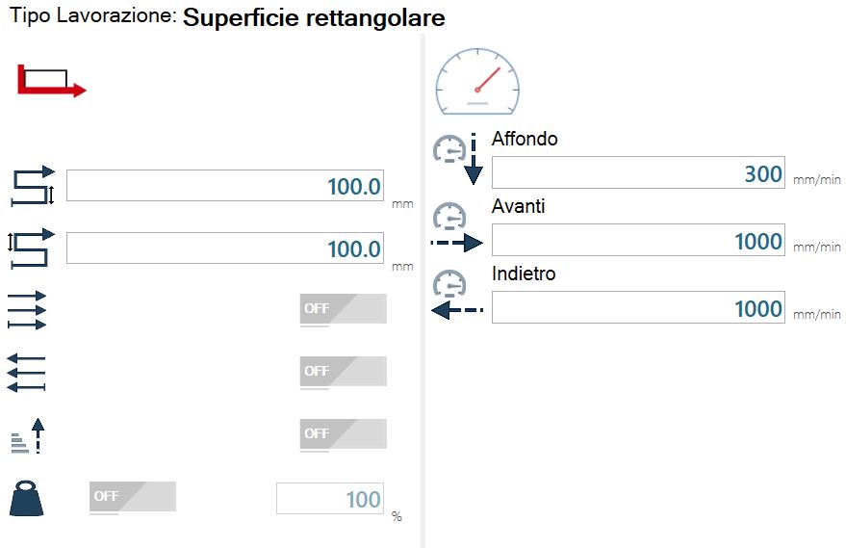Click the red rectangular surface path icon
Screen dimensions: 846x548
pos(52,81)
